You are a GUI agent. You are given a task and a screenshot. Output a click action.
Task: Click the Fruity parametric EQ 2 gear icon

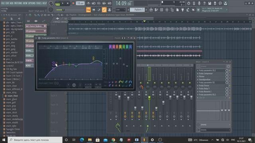click(x=39, y=38)
